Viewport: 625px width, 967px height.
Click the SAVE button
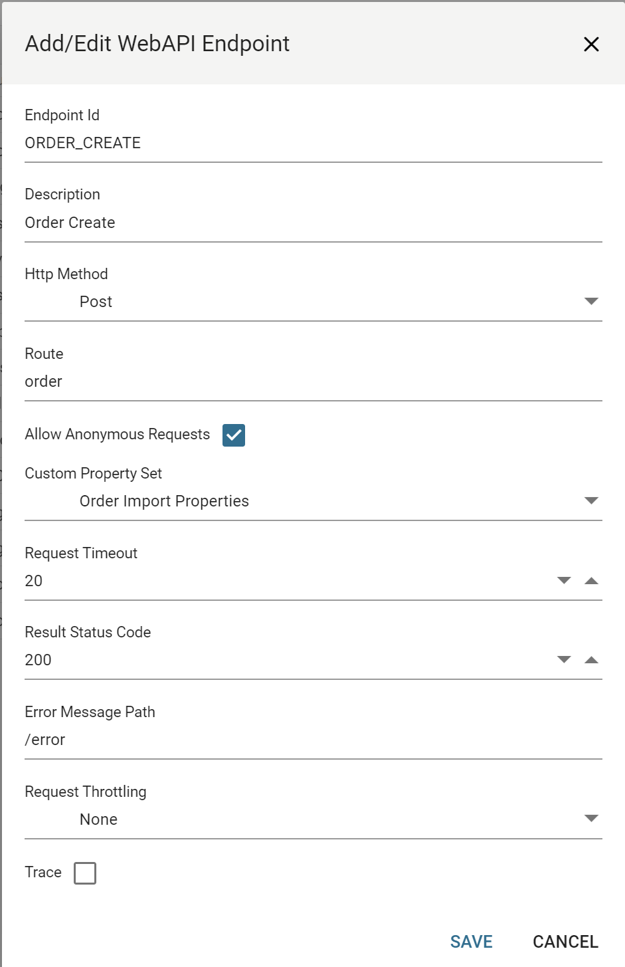(472, 942)
